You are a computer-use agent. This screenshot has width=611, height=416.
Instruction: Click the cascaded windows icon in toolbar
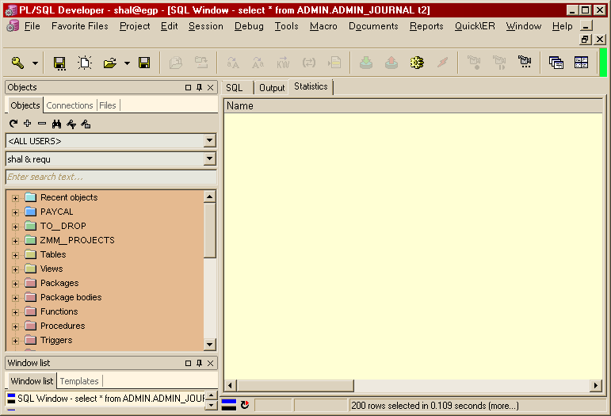click(556, 63)
